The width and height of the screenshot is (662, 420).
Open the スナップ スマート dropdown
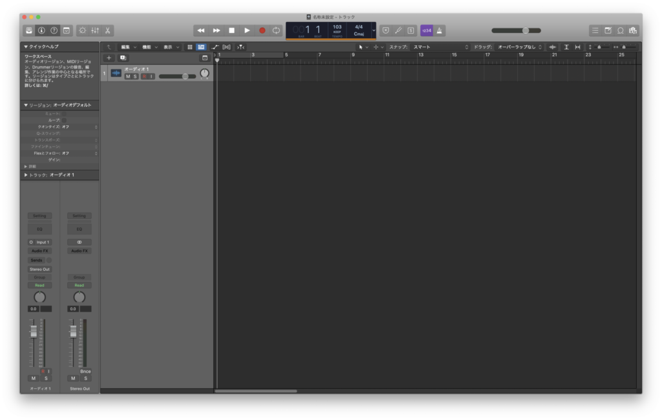click(x=440, y=47)
